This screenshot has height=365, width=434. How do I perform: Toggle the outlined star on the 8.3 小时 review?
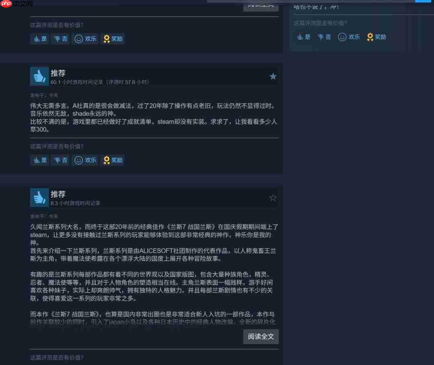coord(273,197)
